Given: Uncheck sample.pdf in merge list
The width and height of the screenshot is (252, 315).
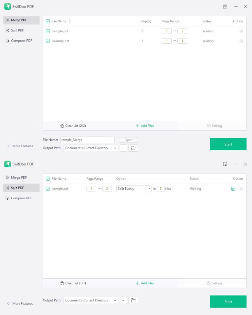Looking at the screenshot, I should (x=48, y=31).
